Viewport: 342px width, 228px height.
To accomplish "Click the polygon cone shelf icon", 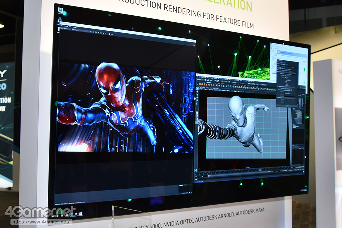I will click(207, 84).
